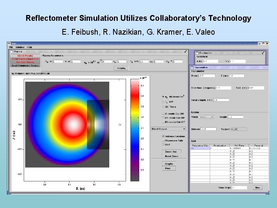Click the Region Width field
The height and width of the screenshot is (208, 277).
[207, 117]
